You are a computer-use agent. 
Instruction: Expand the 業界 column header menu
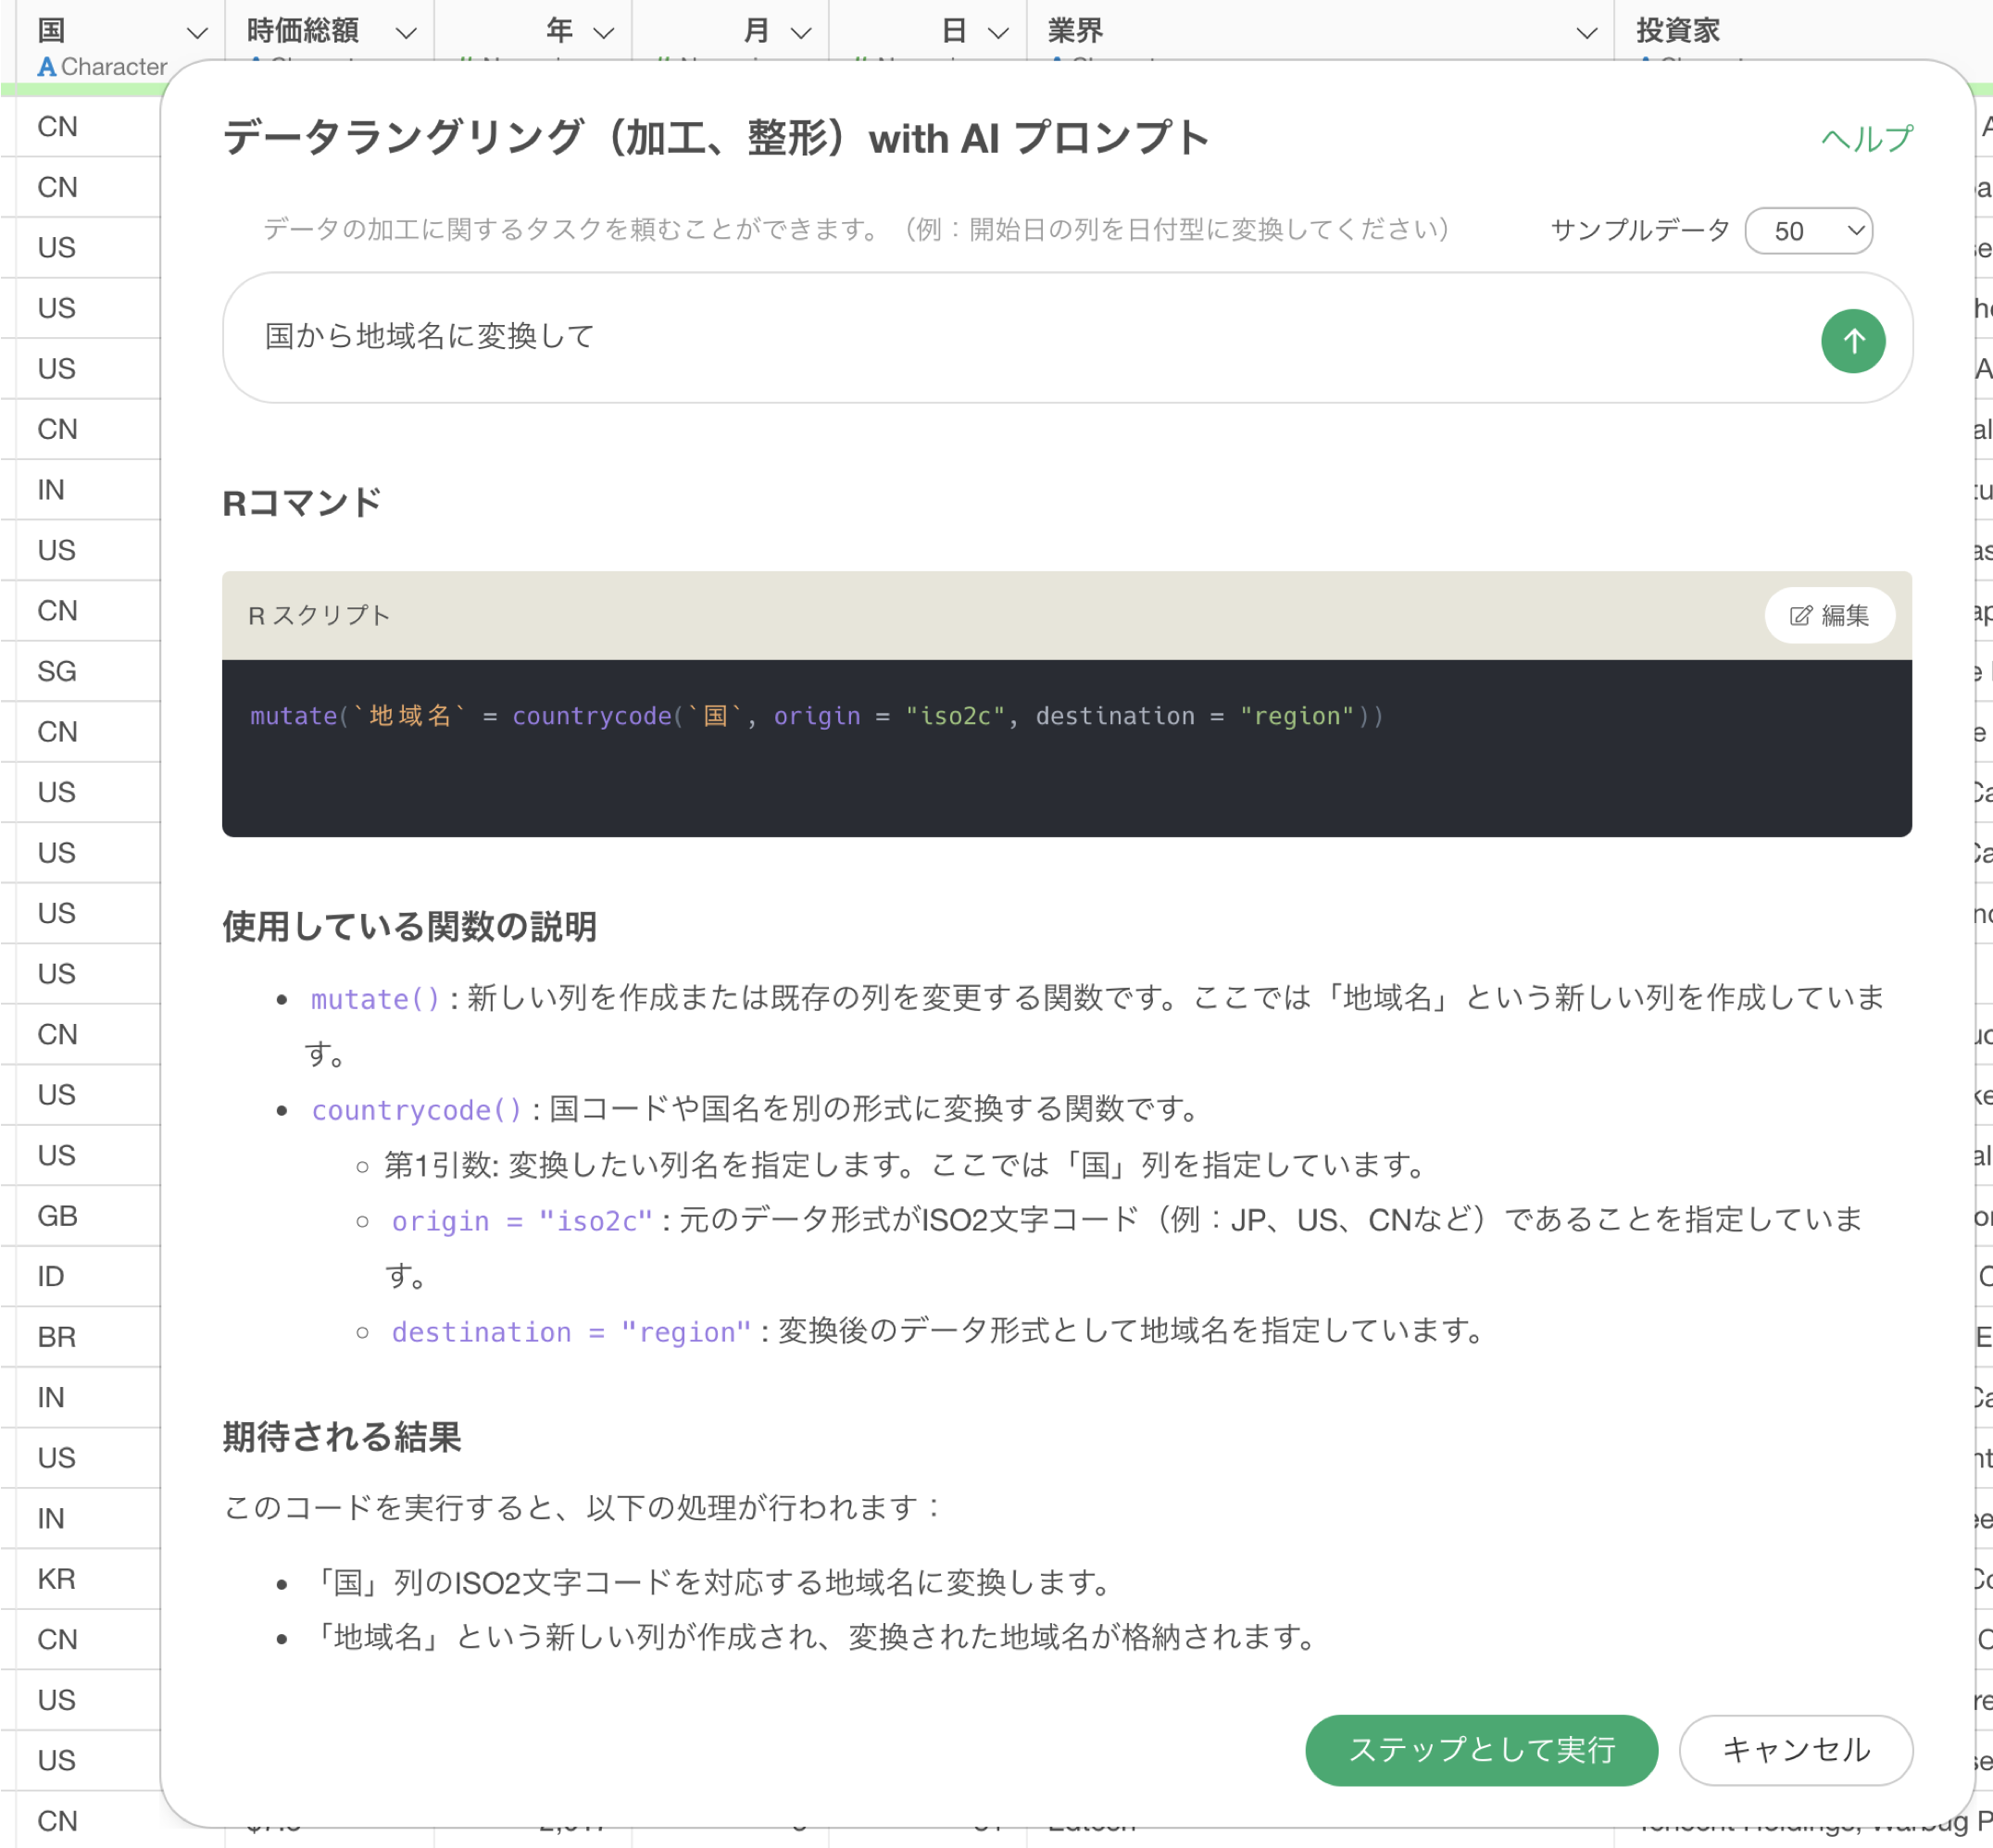[1586, 33]
